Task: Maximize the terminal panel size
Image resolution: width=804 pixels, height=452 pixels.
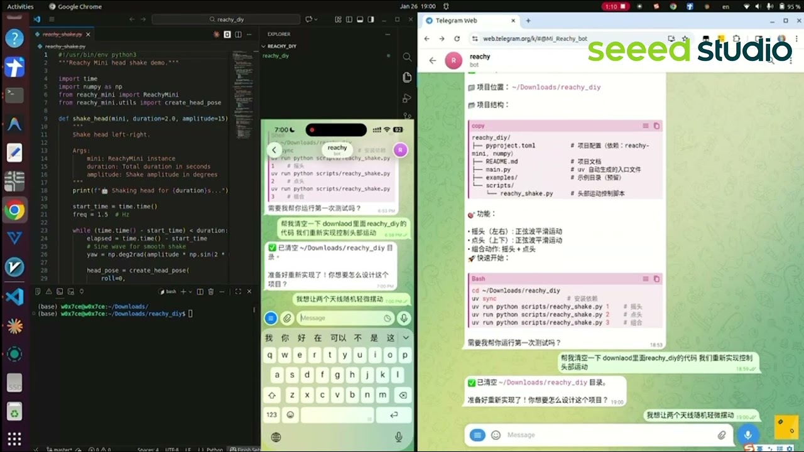Action: point(238,291)
